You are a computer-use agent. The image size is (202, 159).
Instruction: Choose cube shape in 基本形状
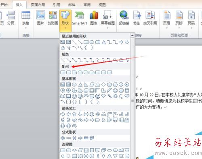63,96
